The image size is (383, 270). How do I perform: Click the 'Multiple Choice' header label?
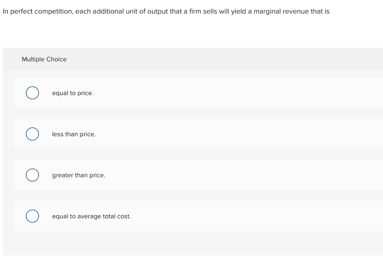tap(44, 59)
